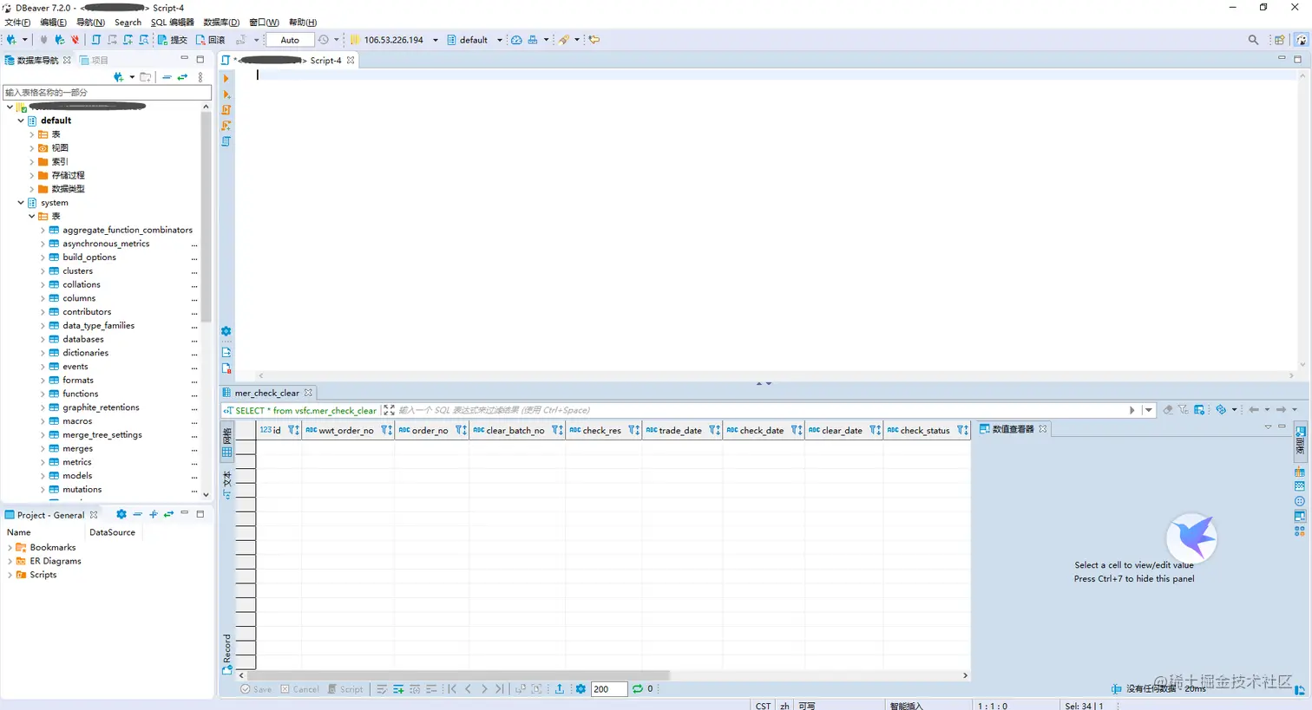Expand the Bookmarks folder in Project panel

10,548
